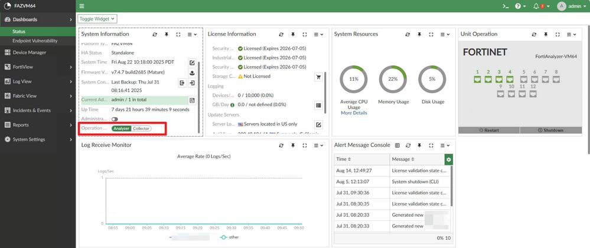Image resolution: width=590 pixels, height=248 pixels.
Task: Click the shopping cart purchase icon
Action: click(x=318, y=77)
